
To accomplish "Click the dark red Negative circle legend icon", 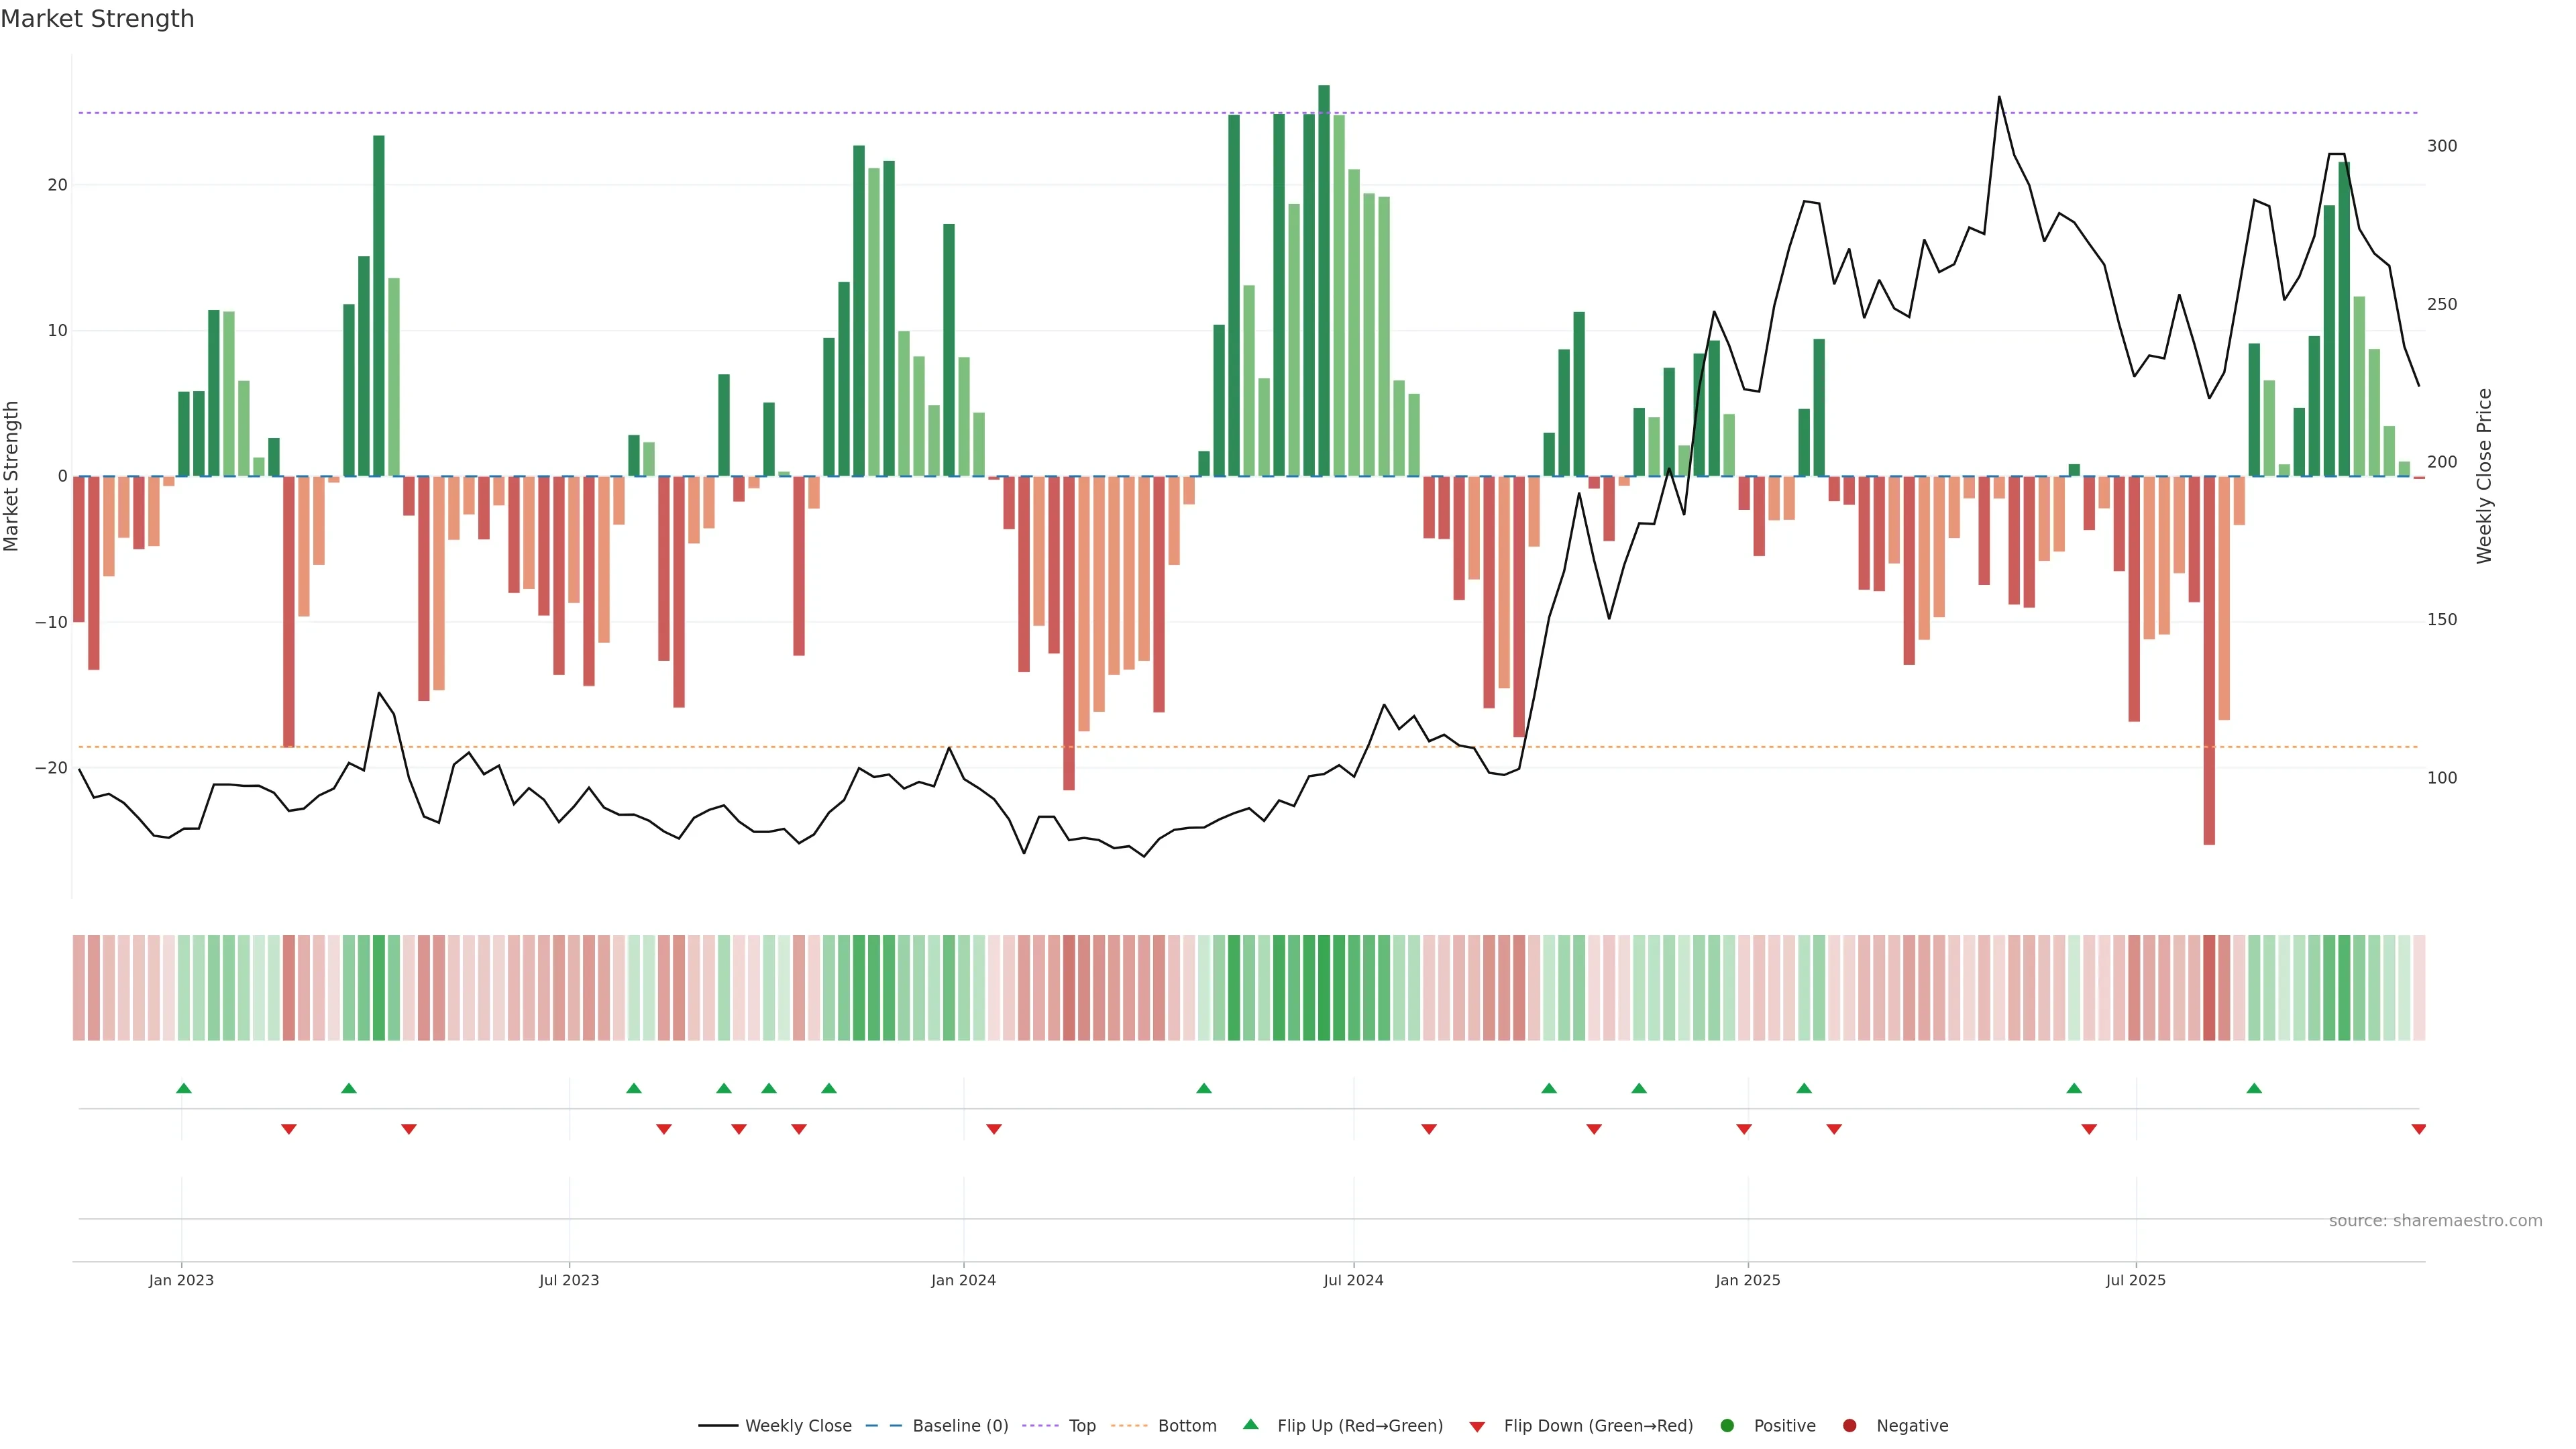I will pyautogui.click(x=1849, y=1425).
